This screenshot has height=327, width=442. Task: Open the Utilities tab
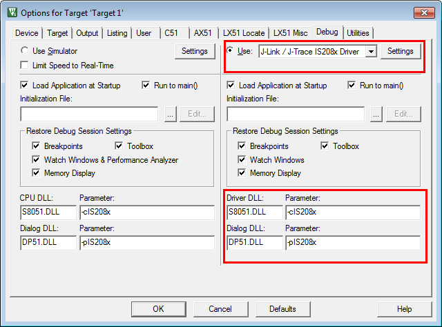(x=358, y=33)
